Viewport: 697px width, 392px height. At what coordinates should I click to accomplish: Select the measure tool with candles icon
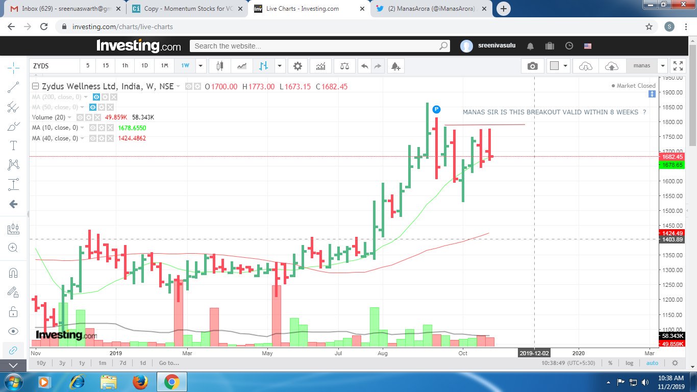pyautogui.click(x=13, y=229)
